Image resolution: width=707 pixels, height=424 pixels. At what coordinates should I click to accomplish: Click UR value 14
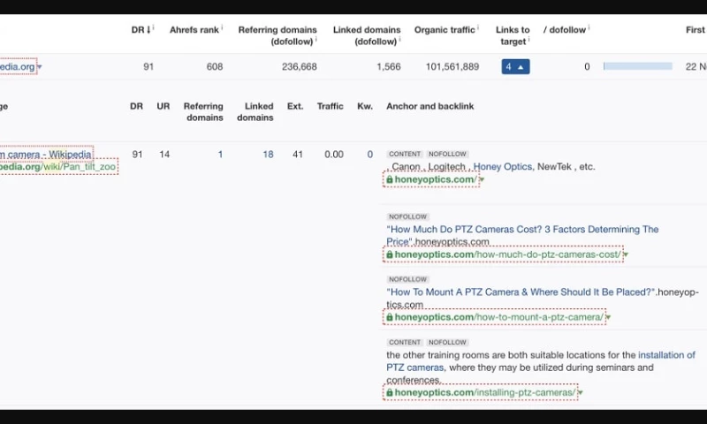(164, 155)
